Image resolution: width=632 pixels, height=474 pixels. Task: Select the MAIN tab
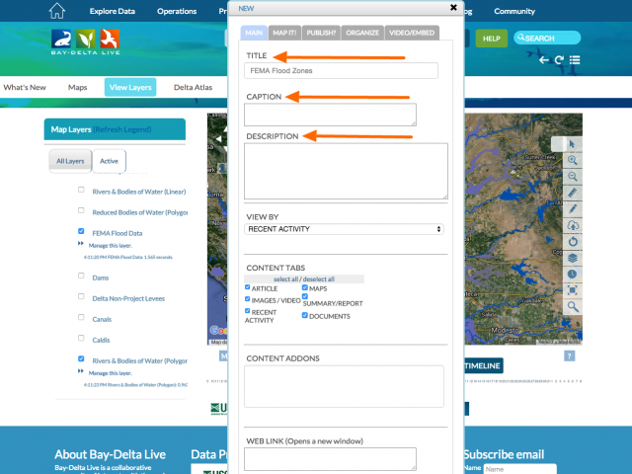(x=254, y=33)
